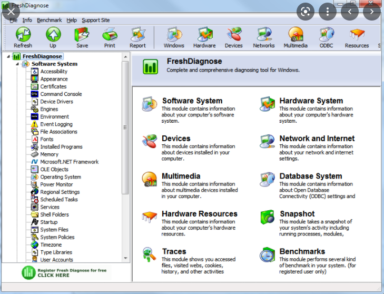This screenshot has width=384, height=294.
Task: Open the Hardware System heading link
Action: 311,101
